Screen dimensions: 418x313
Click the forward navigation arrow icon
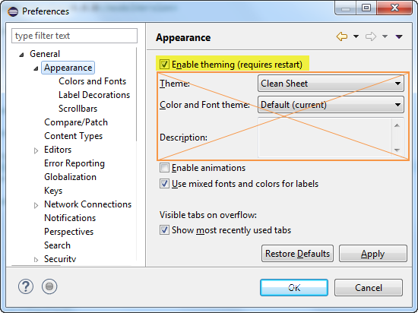[x=371, y=36]
